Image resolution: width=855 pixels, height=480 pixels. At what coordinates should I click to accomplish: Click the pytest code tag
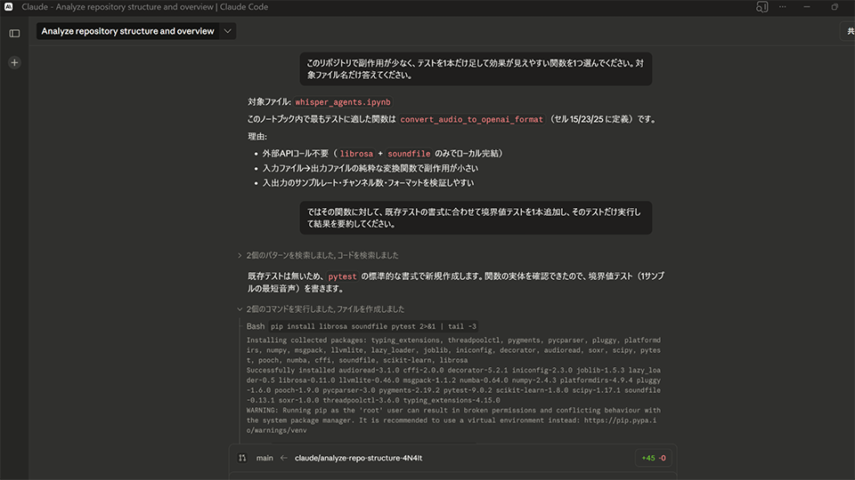pyautogui.click(x=342, y=276)
